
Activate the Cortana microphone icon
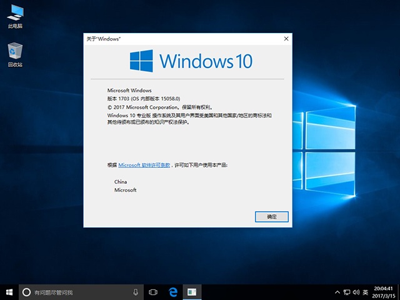point(136,292)
